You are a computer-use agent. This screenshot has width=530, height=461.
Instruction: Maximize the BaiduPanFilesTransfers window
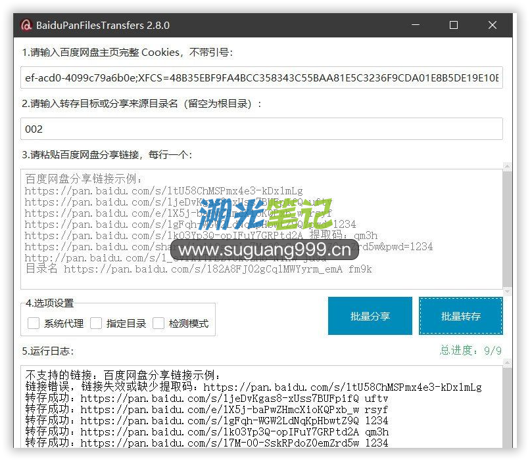(454, 25)
